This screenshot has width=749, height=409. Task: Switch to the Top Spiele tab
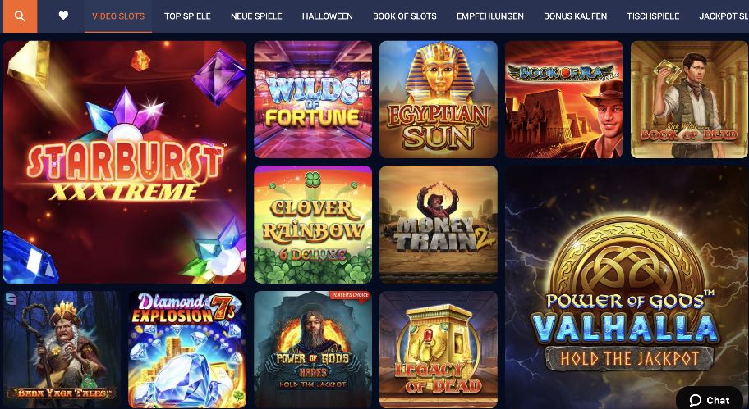pyautogui.click(x=187, y=16)
